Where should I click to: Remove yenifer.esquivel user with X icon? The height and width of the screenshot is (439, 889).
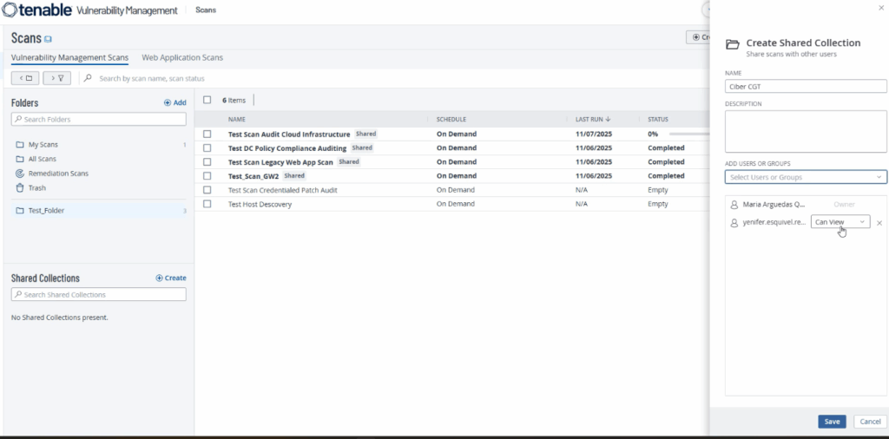coord(879,223)
